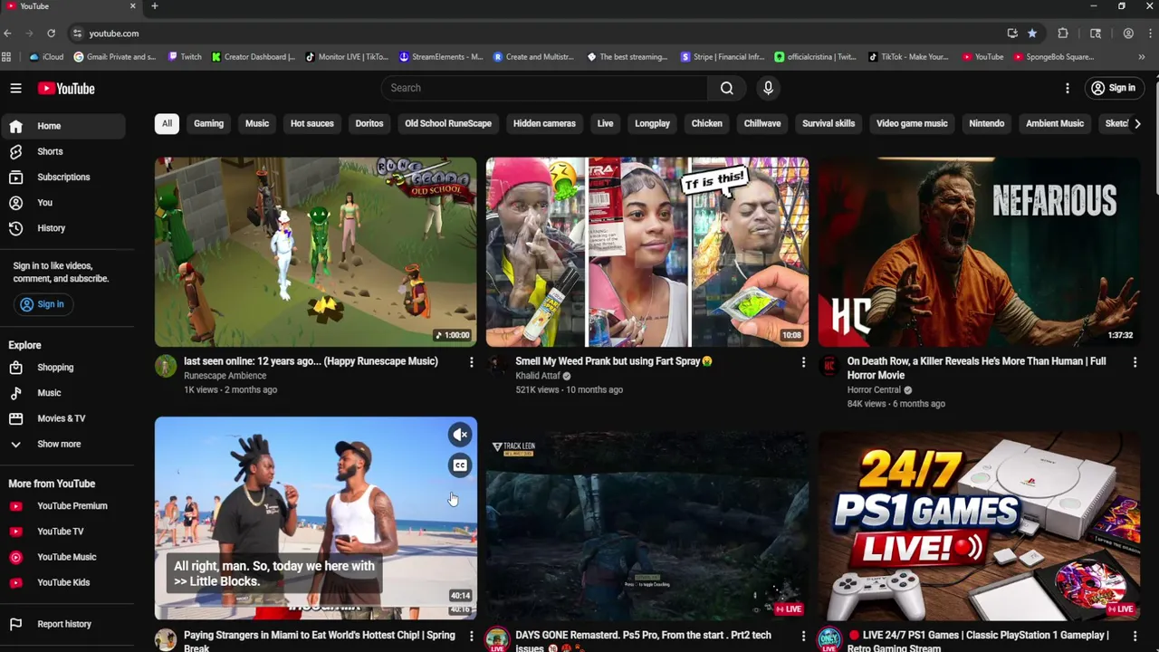1159x652 pixels.
Task: Click the top-right Sign in button
Action: (x=1113, y=88)
